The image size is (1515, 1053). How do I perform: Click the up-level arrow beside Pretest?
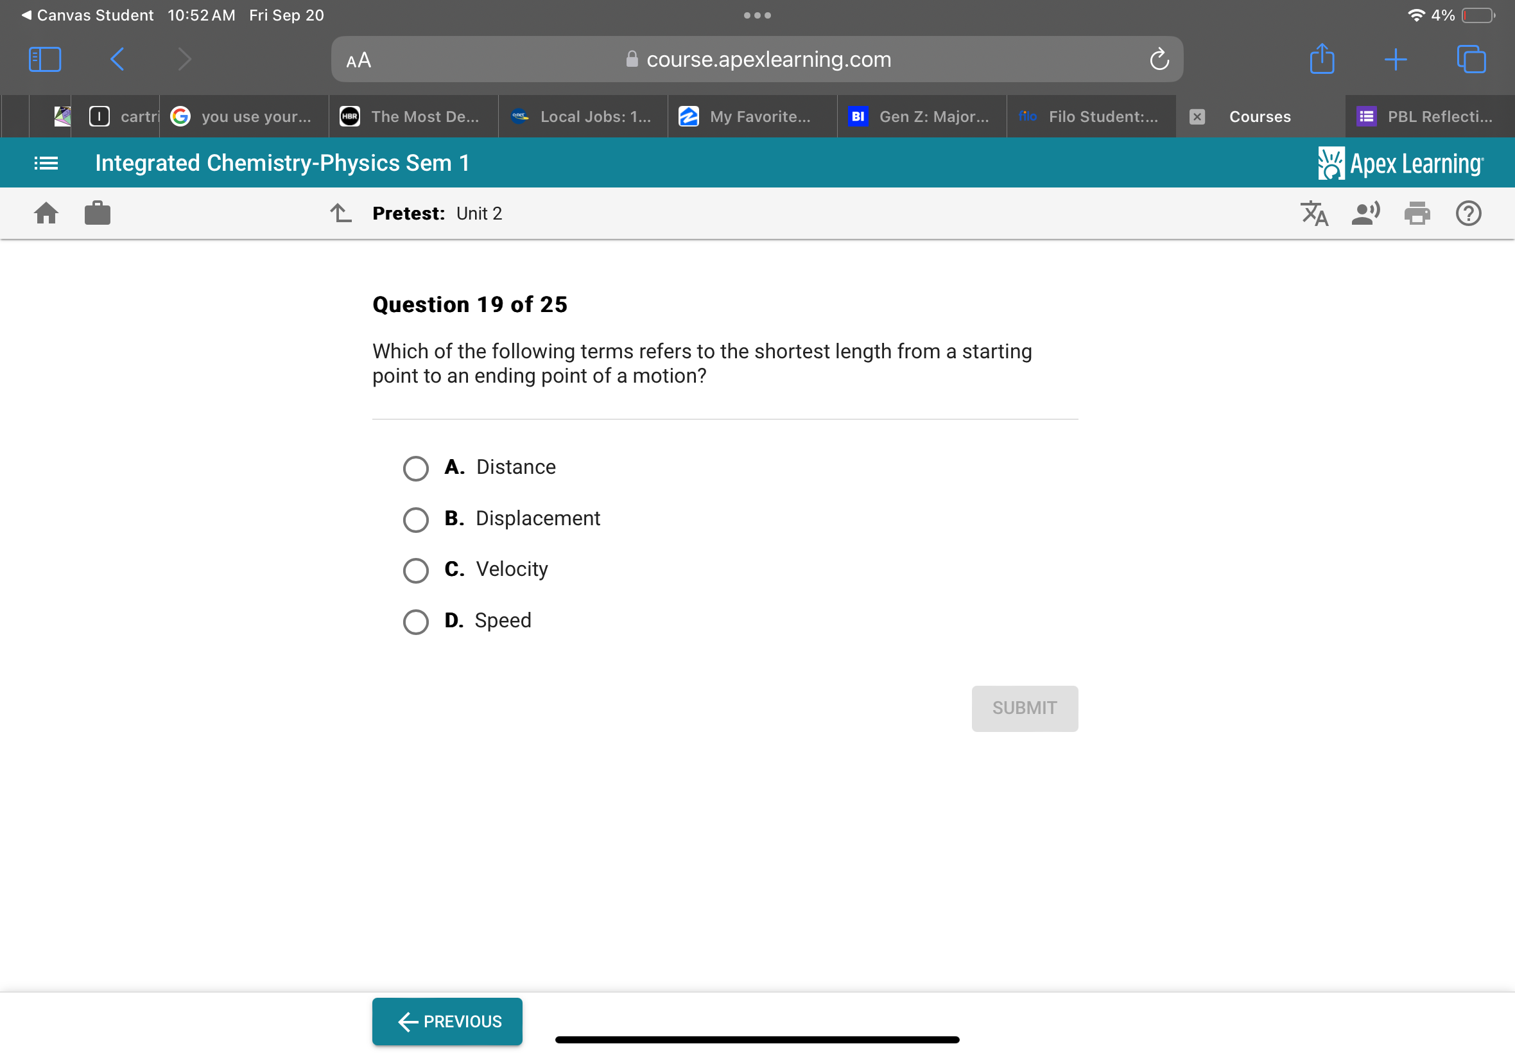(x=341, y=213)
